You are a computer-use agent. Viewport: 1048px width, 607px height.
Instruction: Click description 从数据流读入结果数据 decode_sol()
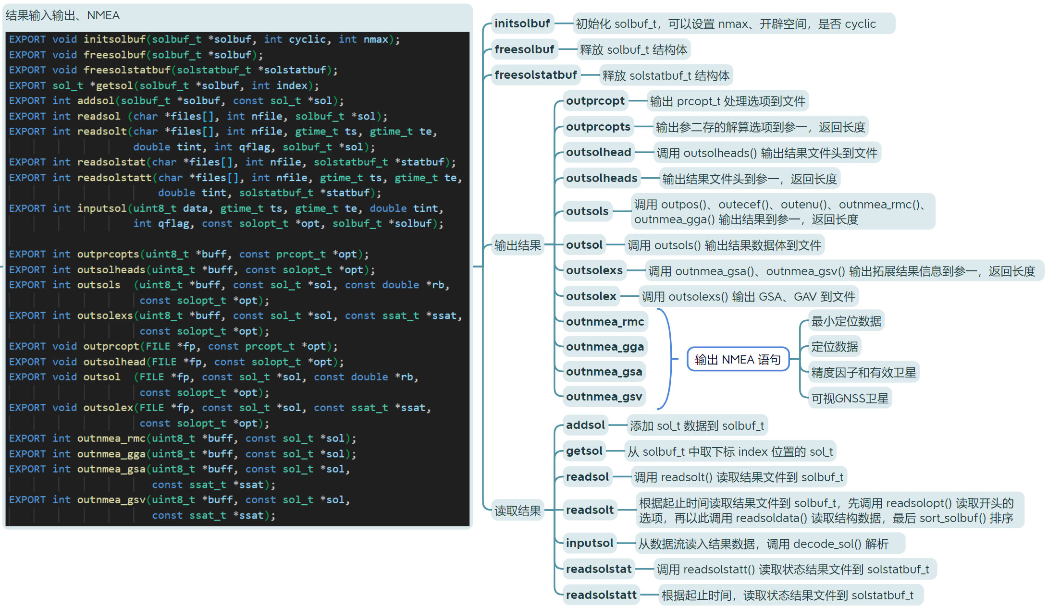coord(770,544)
